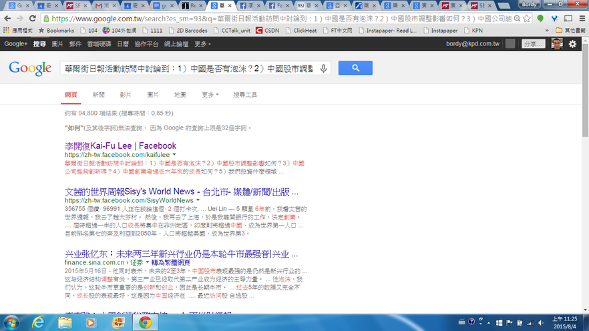This screenshot has height=331, width=589.
Task: Open the FT中文网 bookmark
Action: (x=337, y=31)
